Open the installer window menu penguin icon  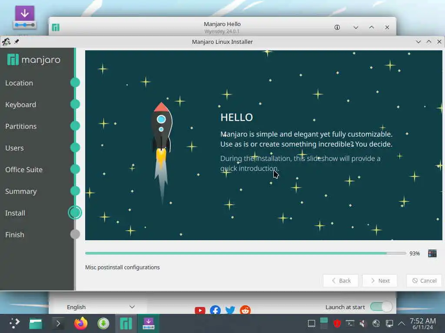(6, 42)
